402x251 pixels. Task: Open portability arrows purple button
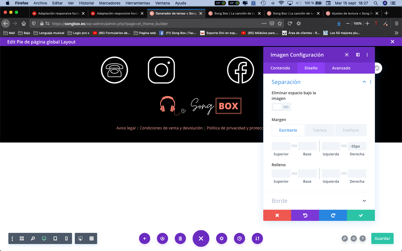[257, 238]
